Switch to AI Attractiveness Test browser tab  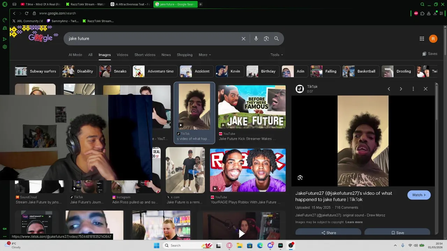[x=130, y=4]
